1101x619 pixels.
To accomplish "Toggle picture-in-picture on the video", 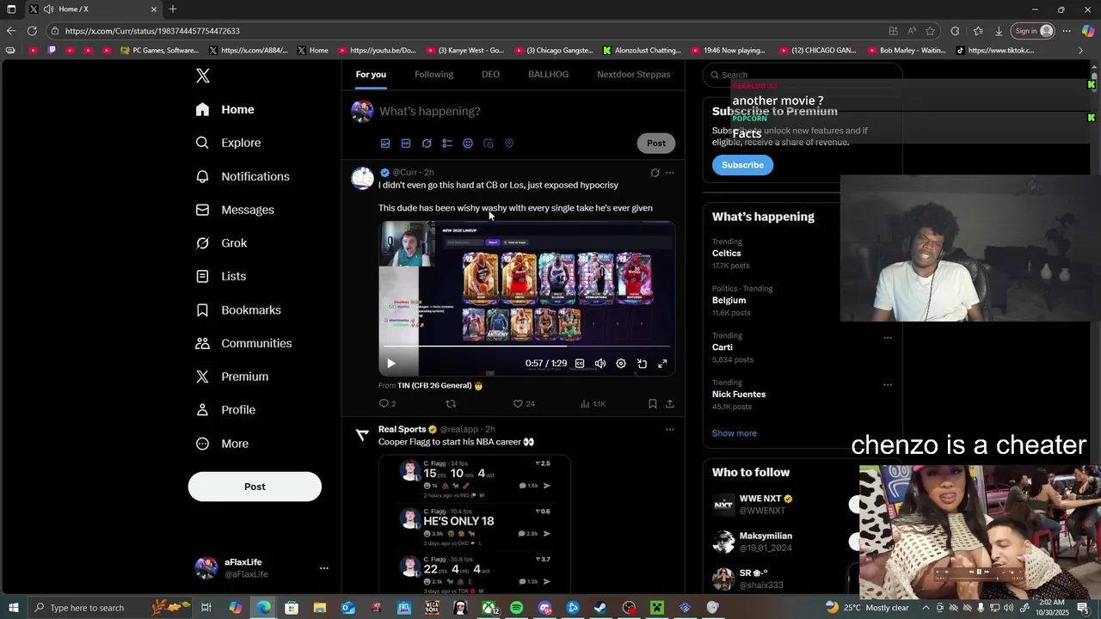I will point(642,364).
